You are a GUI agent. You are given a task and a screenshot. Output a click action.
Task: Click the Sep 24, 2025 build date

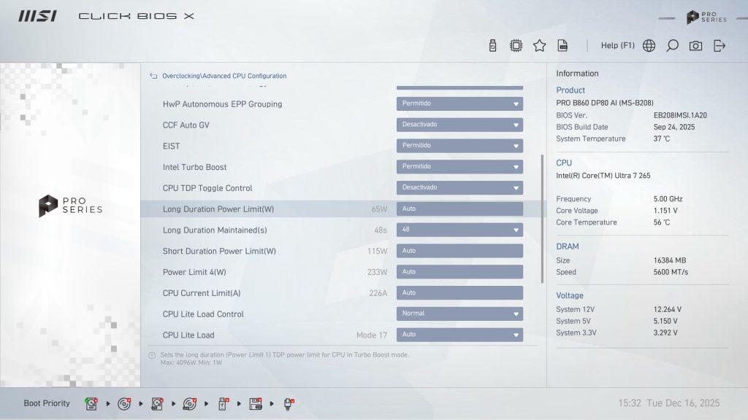674,127
